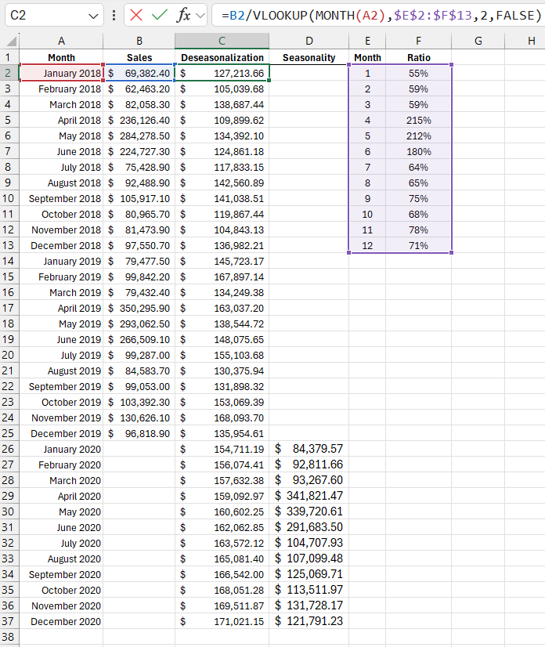This screenshot has width=545, height=647.
Task: Click the seasonality value 84,379.57
Action: point(309,449)
